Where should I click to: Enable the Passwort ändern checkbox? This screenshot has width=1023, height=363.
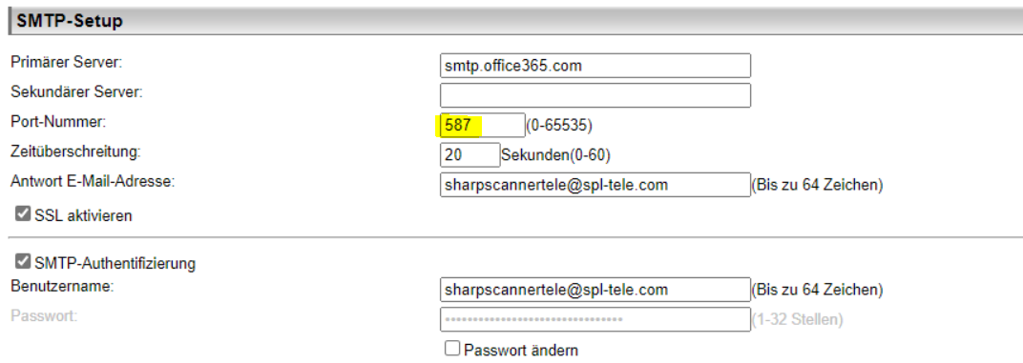pos(452,349)
